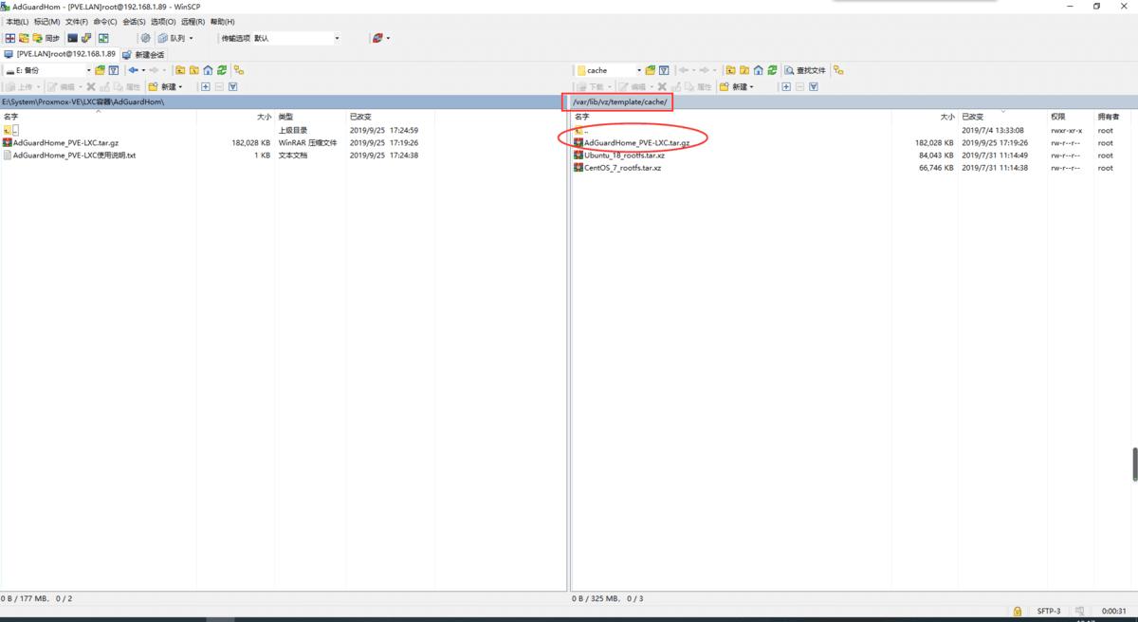
Task: Open session in PuTTY icon
Action: click(86, 38)
